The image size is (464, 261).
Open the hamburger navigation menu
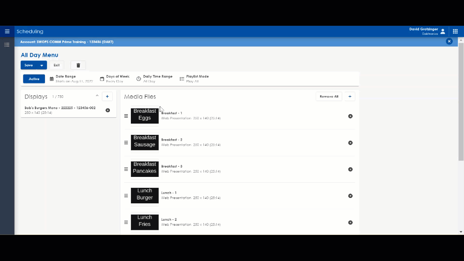pos(7,32)
